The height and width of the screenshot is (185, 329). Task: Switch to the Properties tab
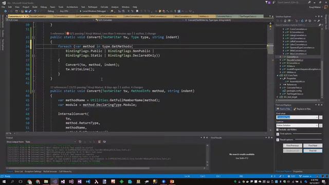[298, 172]
